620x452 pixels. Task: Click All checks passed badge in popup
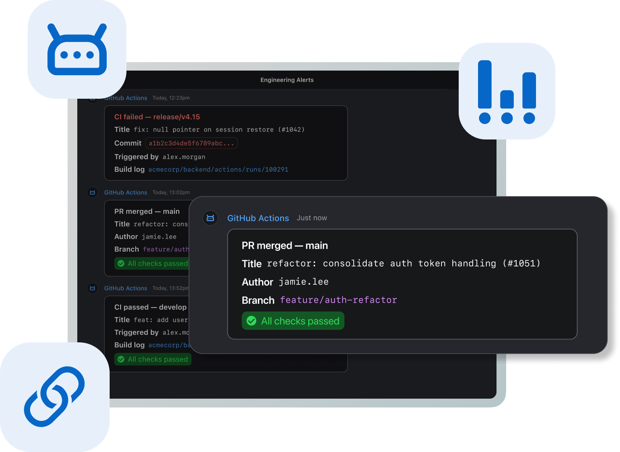(293, 321)
